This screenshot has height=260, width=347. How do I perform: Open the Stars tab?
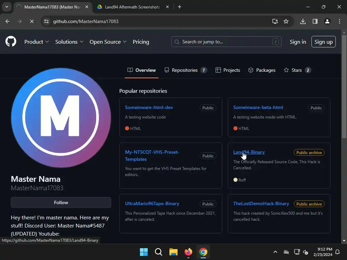click(297, 70)
